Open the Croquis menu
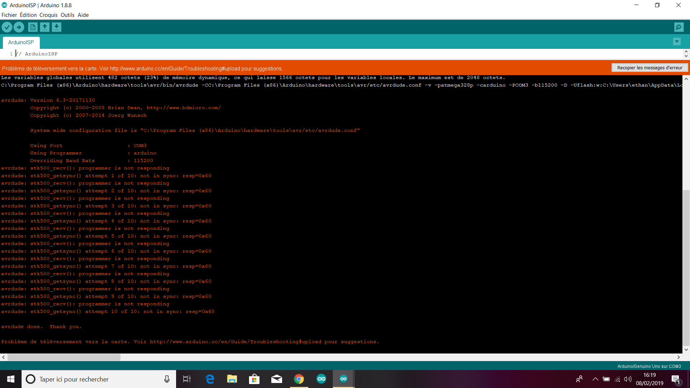Viewport: 690px width, 388px height. tap(49, 15)
